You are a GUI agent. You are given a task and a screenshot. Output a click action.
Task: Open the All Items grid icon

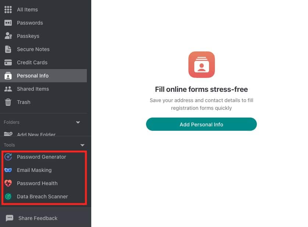click(x=8, y=10)
